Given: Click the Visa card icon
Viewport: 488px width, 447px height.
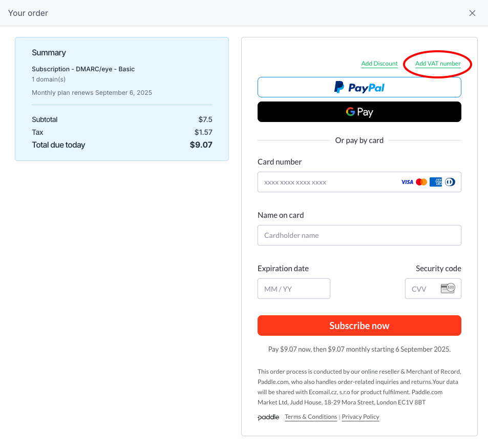Looking at the screenshot, I should click(407, 182).
